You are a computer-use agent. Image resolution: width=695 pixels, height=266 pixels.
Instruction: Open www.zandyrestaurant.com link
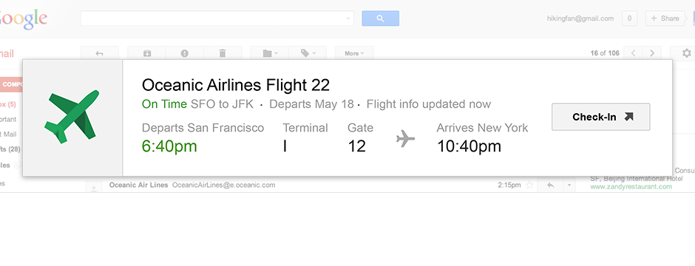(631, 187)
